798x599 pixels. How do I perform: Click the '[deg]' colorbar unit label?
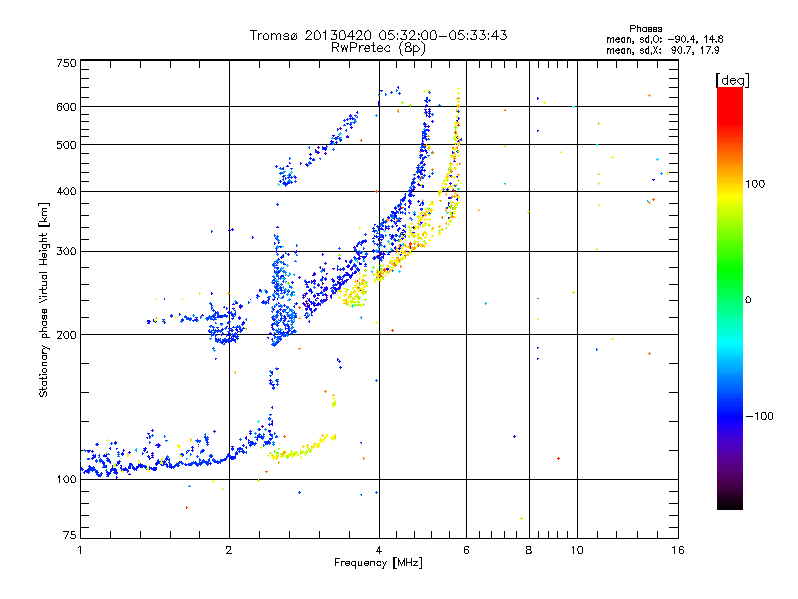(732, 80)
